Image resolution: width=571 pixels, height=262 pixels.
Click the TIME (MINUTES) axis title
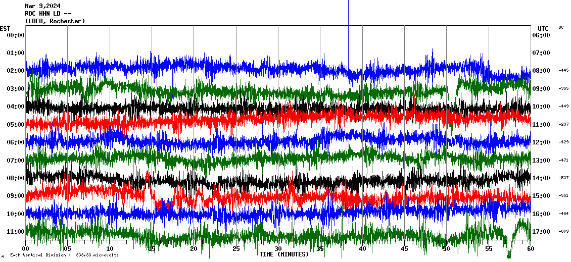click(283, 254)
